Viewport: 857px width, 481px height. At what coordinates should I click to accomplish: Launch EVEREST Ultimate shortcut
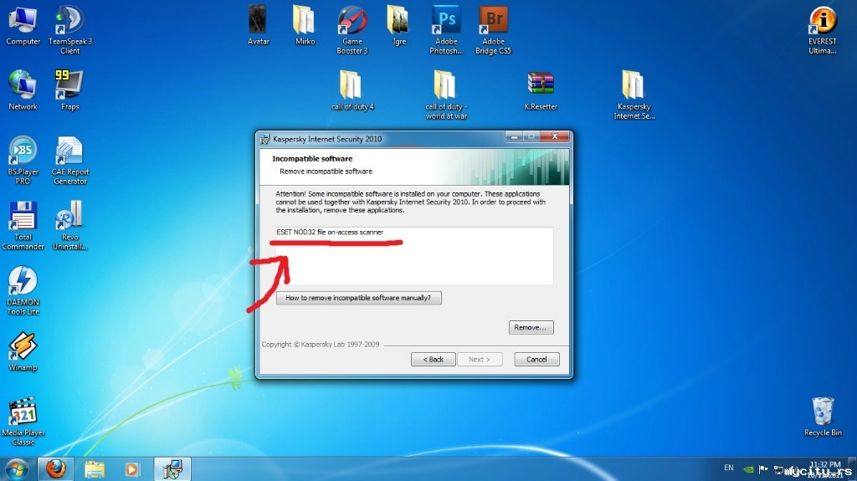coord(823,30)
